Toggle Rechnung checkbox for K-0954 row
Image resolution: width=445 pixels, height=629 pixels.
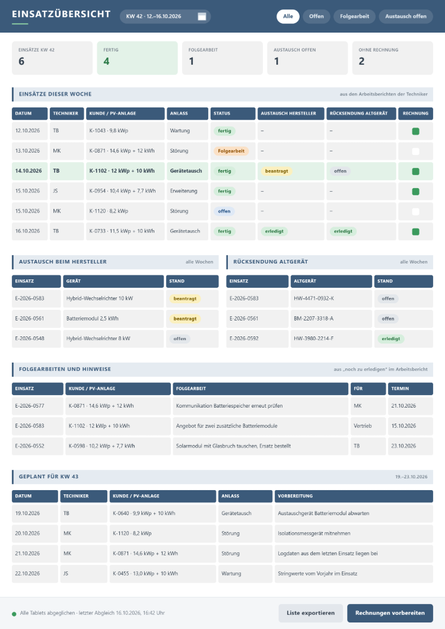pos(415,191)
